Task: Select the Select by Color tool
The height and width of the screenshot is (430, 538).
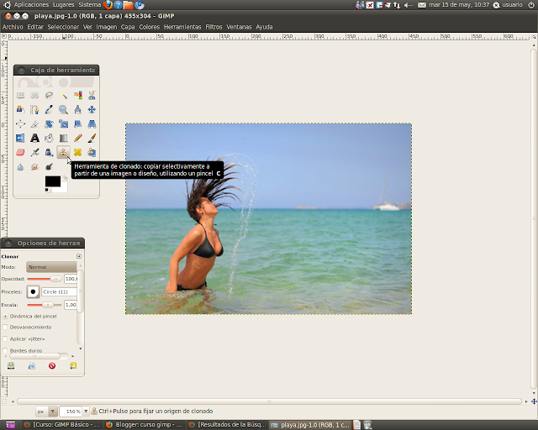Action: (x=78, y=96)
